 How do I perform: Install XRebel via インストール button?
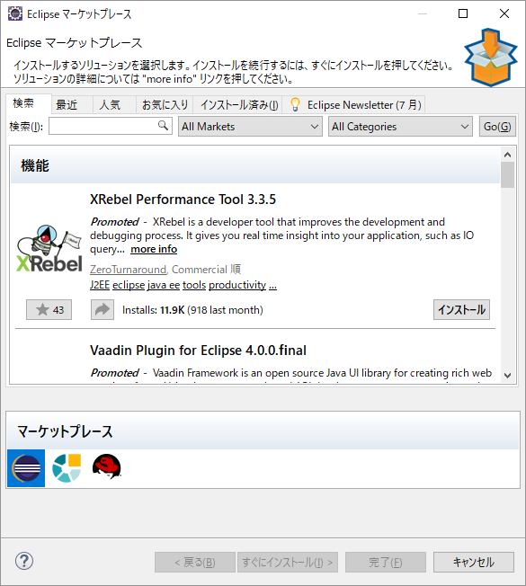point(461,310)
